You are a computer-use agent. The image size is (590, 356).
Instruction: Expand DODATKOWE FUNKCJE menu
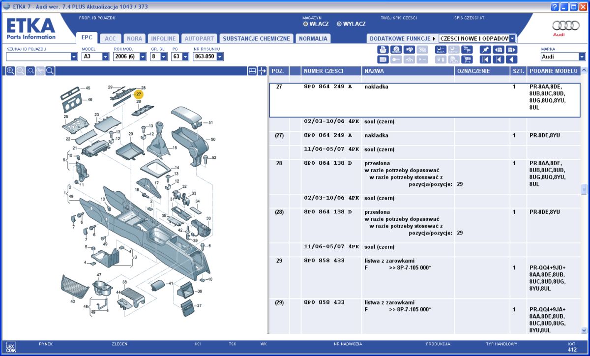coord(403,38)
